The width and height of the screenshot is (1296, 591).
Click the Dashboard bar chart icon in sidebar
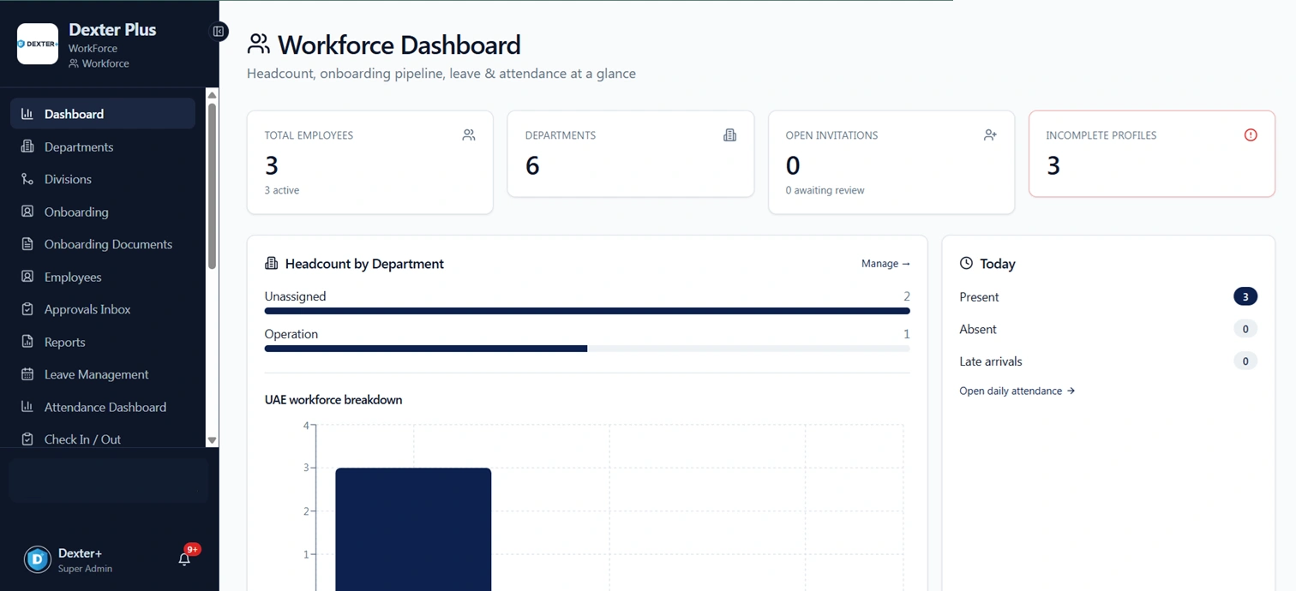(x=27, y=114)
